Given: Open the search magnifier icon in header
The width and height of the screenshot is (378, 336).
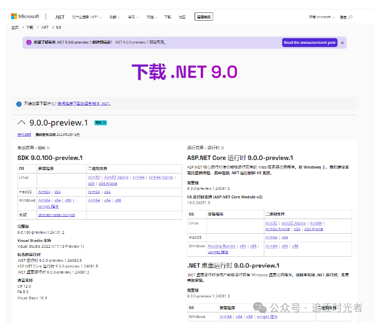Looking at the screenshot, I should (x=350, y=17).
